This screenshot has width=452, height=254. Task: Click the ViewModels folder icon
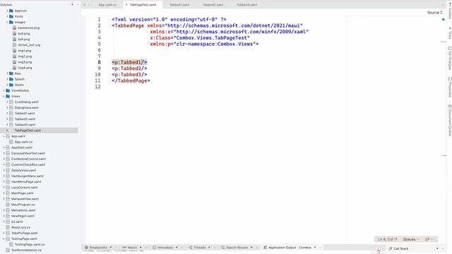8,90
